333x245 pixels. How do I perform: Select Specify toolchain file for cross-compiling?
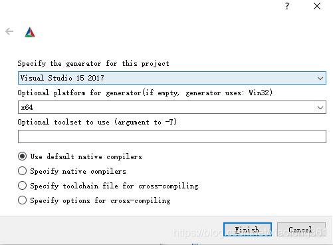point(22,186)
